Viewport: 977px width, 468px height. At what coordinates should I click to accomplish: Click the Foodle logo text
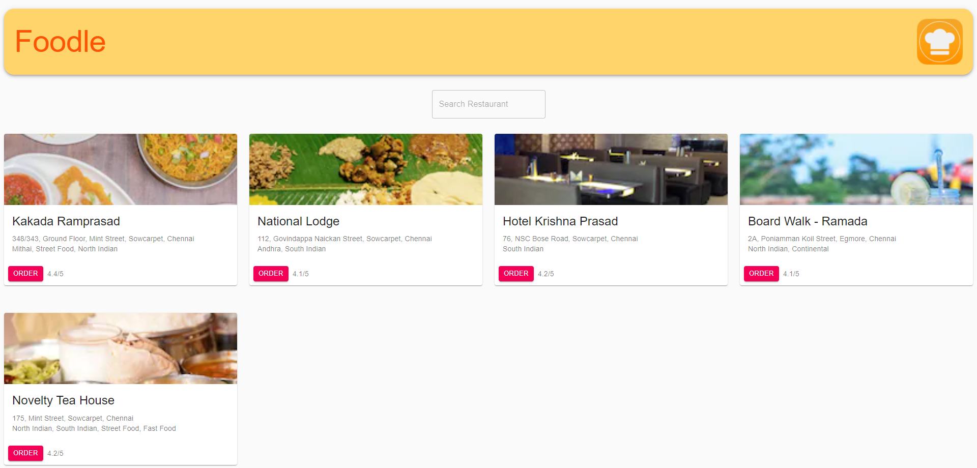point(60,41)
